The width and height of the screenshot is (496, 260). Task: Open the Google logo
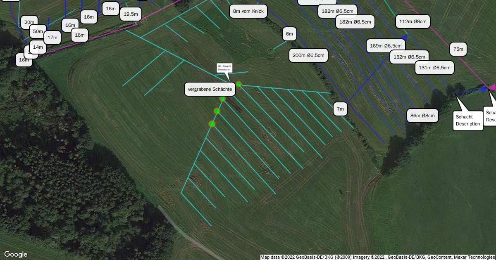click(16, 254)
